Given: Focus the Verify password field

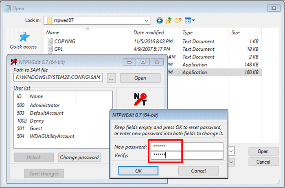Looking at the screenshot, I should point(187,155).
